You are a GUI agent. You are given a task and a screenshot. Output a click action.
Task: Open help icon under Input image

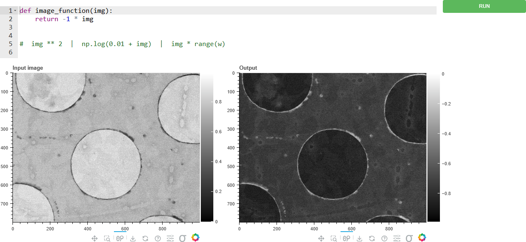[x=158, y=238]
